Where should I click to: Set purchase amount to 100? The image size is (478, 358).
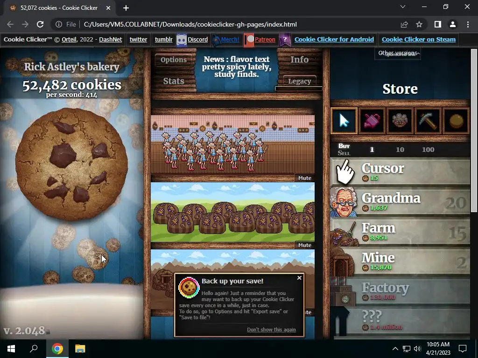[x=428, y=150]
